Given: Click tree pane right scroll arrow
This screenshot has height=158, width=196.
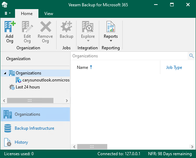Looking at the screenshot, I should [x=67, y=101].
